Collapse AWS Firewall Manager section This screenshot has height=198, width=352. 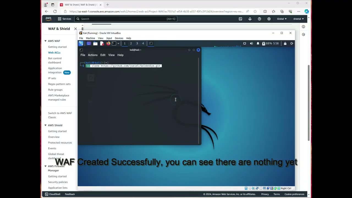point(45,166)
